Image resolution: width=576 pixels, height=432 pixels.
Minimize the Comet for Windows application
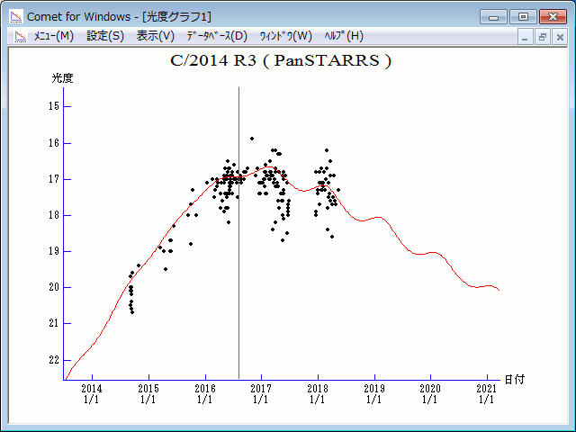click(493, 16)
